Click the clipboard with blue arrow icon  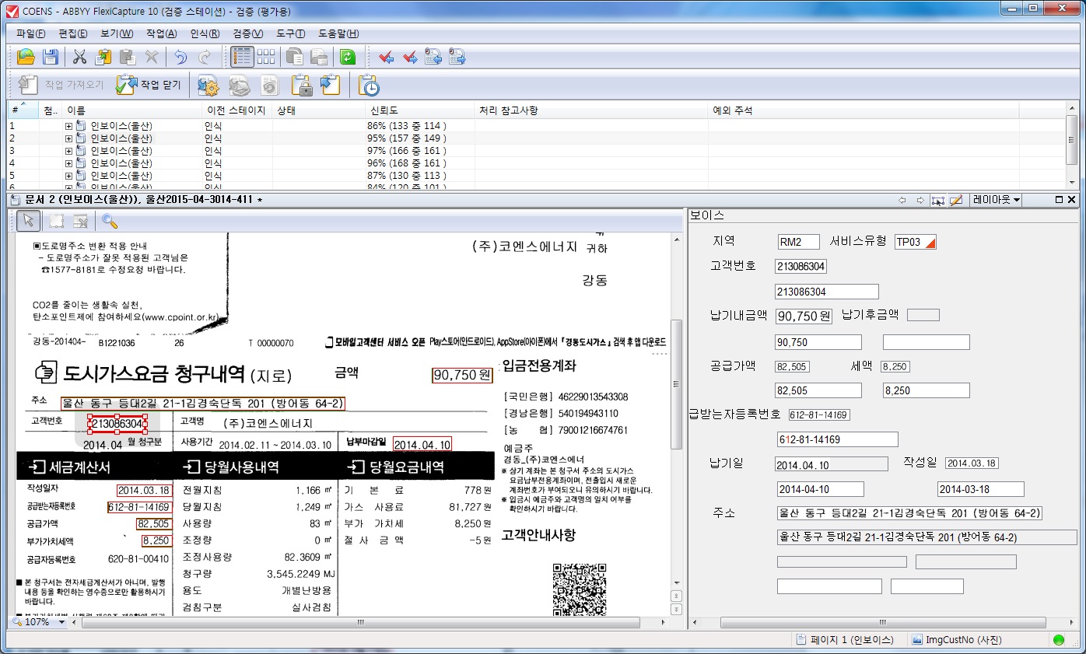point(331,85)
